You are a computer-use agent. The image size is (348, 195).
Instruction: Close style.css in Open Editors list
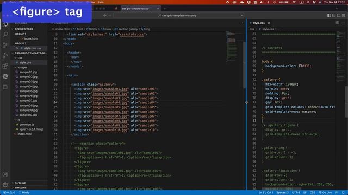(x=17, y=48)
